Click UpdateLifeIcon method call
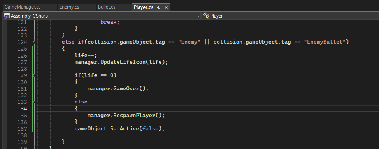This screenshot has height=149, width=379. coord(123,62)
